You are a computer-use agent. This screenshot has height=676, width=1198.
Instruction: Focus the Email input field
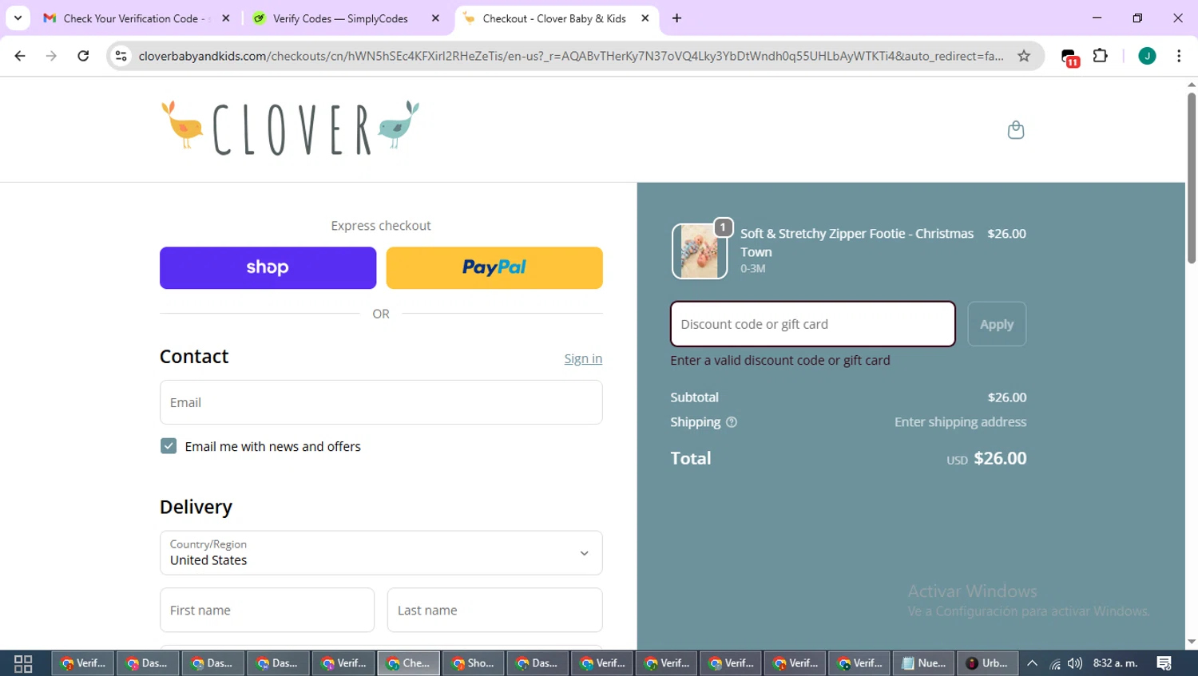click(381, 402)
